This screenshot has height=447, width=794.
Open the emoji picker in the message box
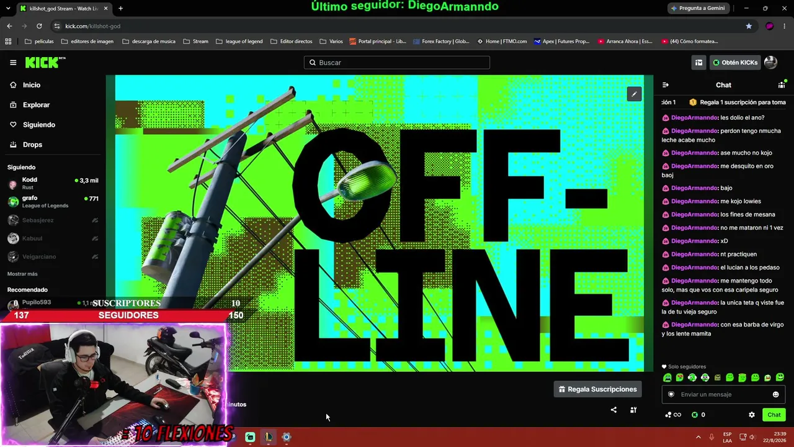[x=775, y=394]
